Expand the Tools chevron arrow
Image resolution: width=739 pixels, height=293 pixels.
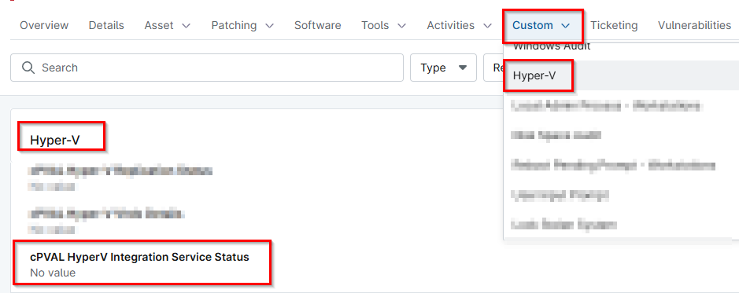point(401,26)
